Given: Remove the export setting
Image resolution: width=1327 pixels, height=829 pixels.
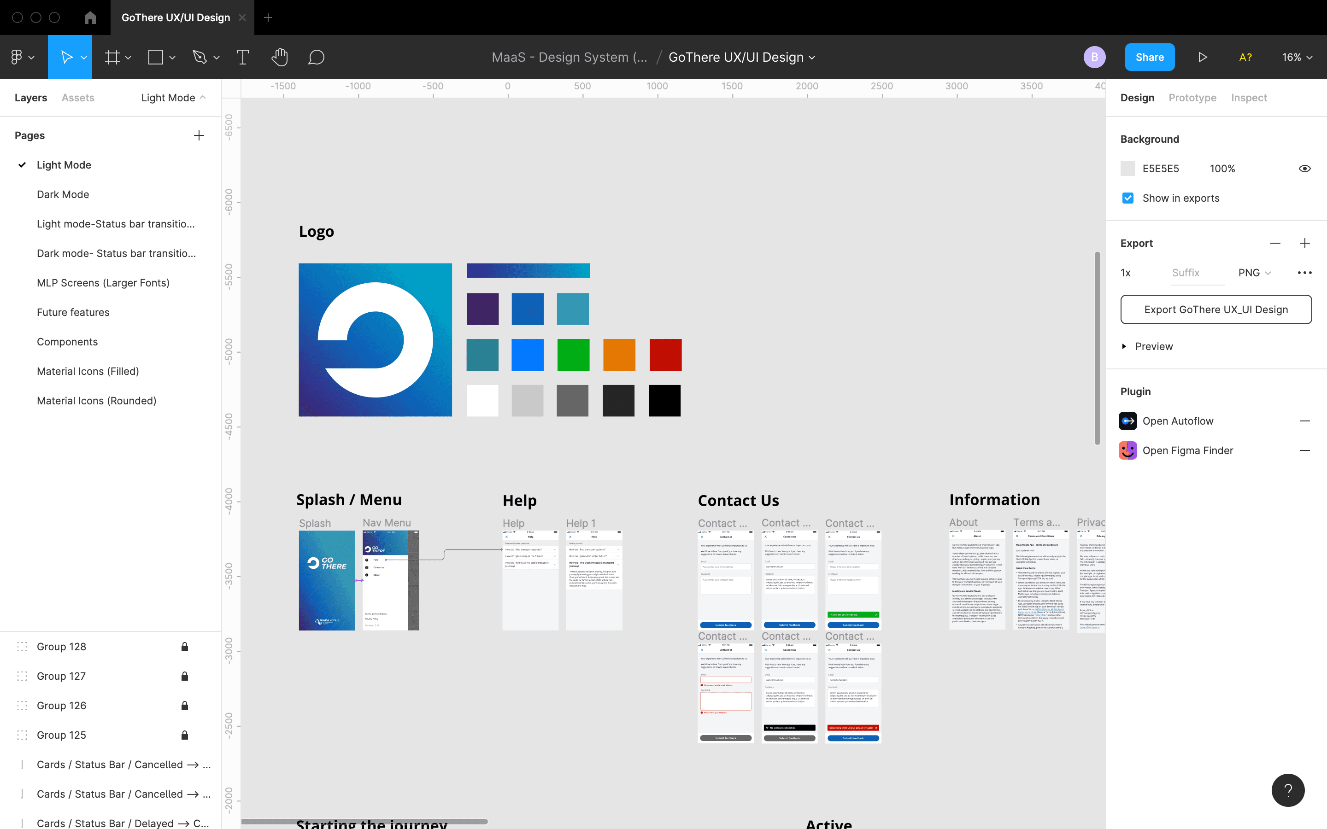Looking at the screenshot, I should click(x=1275, y=243).
